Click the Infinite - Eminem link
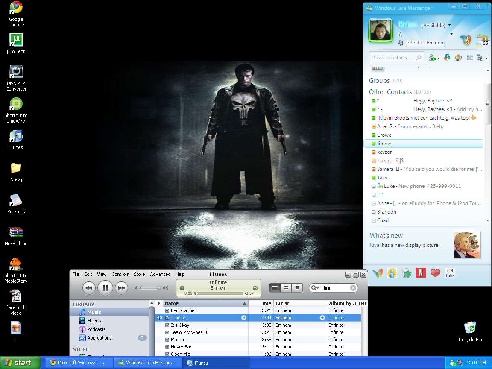Viewport: 492px width, 369px height. pos(425,43)
